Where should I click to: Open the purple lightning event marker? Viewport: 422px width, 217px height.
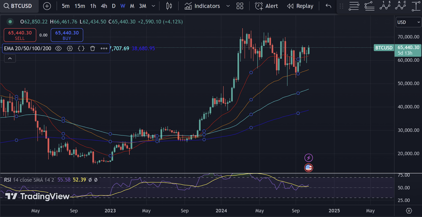[x=308, y=158]
